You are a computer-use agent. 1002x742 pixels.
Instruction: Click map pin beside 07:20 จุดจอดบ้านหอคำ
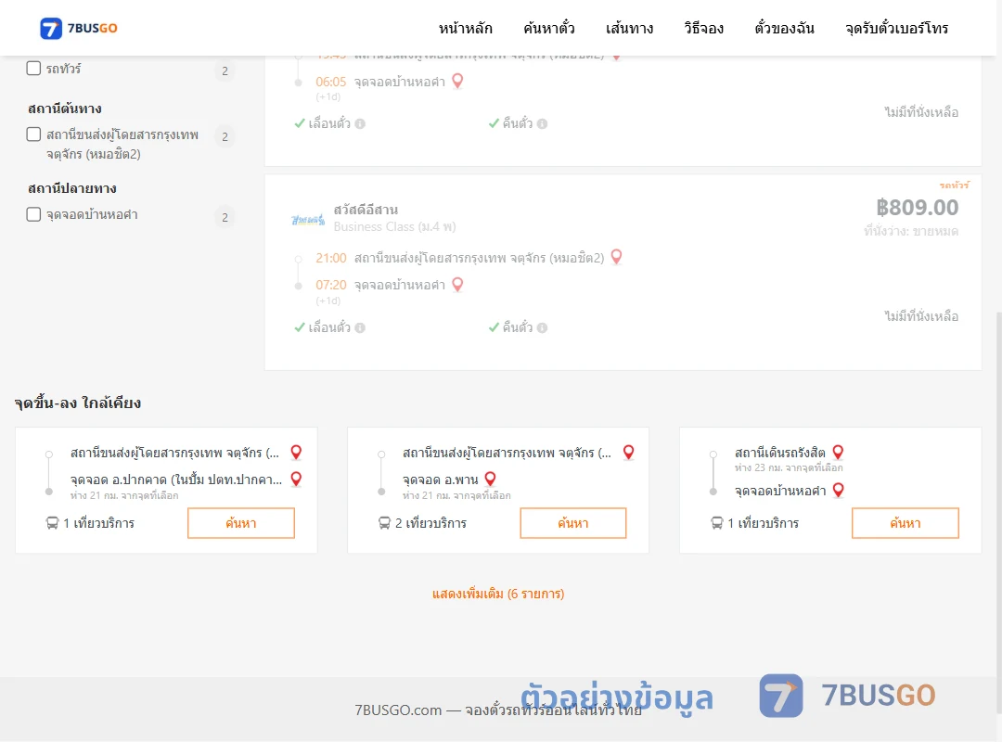pos(457,285)
